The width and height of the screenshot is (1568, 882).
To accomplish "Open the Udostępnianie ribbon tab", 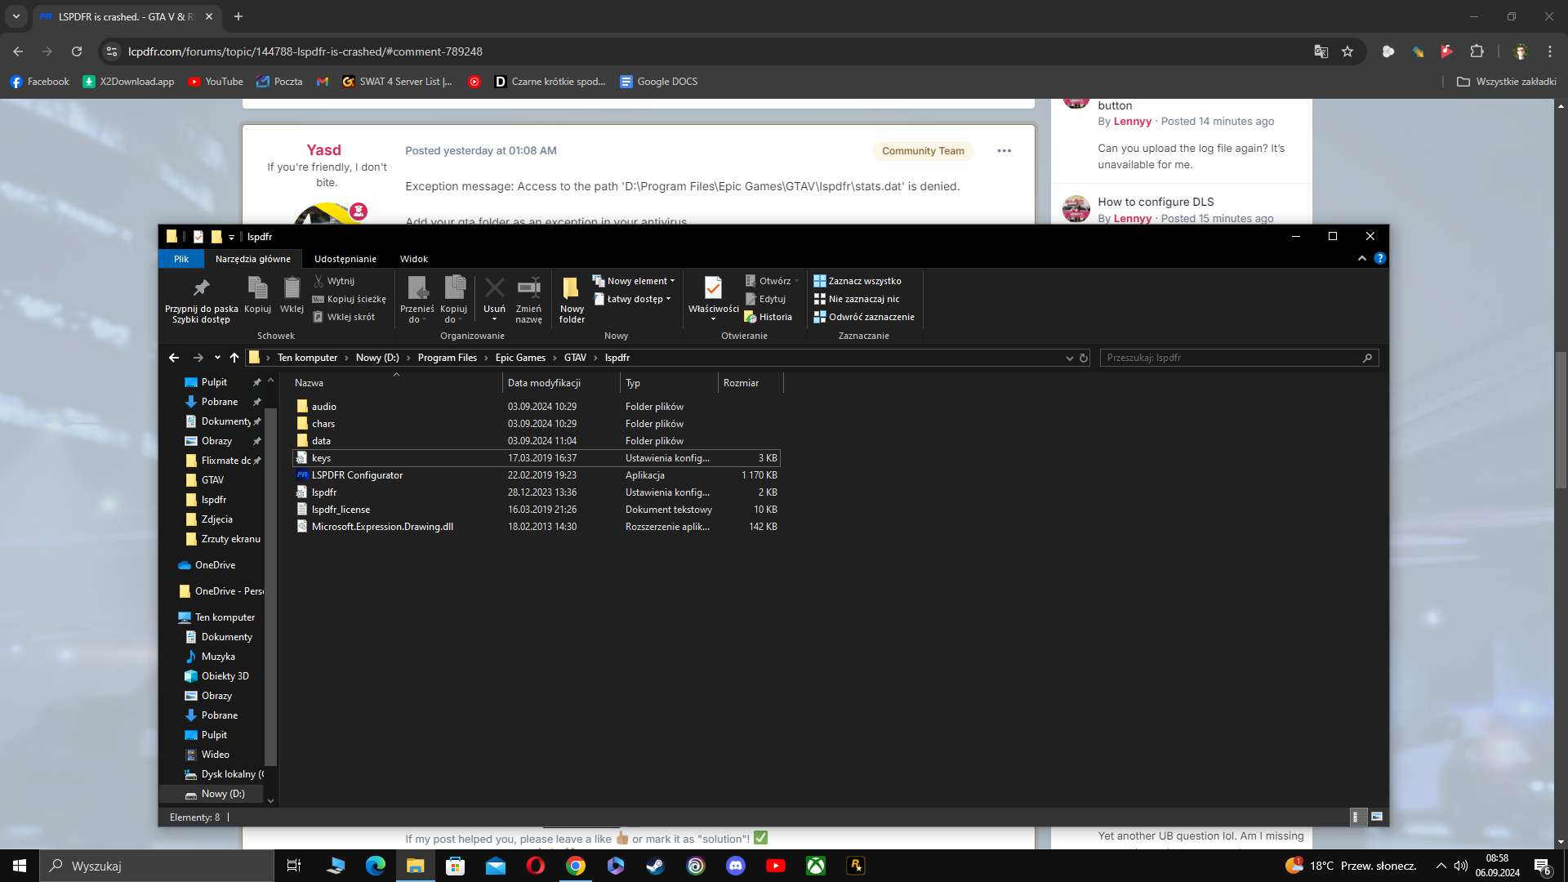I will [x=345, y=259].
